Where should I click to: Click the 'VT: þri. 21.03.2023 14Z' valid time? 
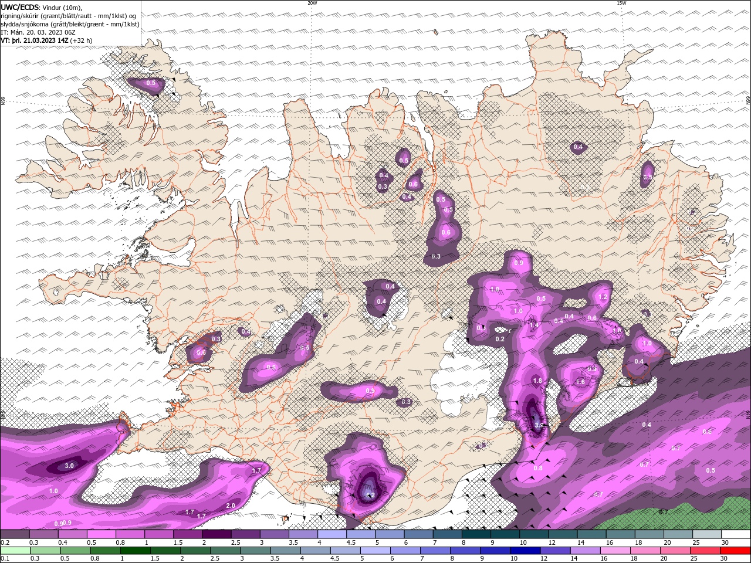tap(34, 40)
